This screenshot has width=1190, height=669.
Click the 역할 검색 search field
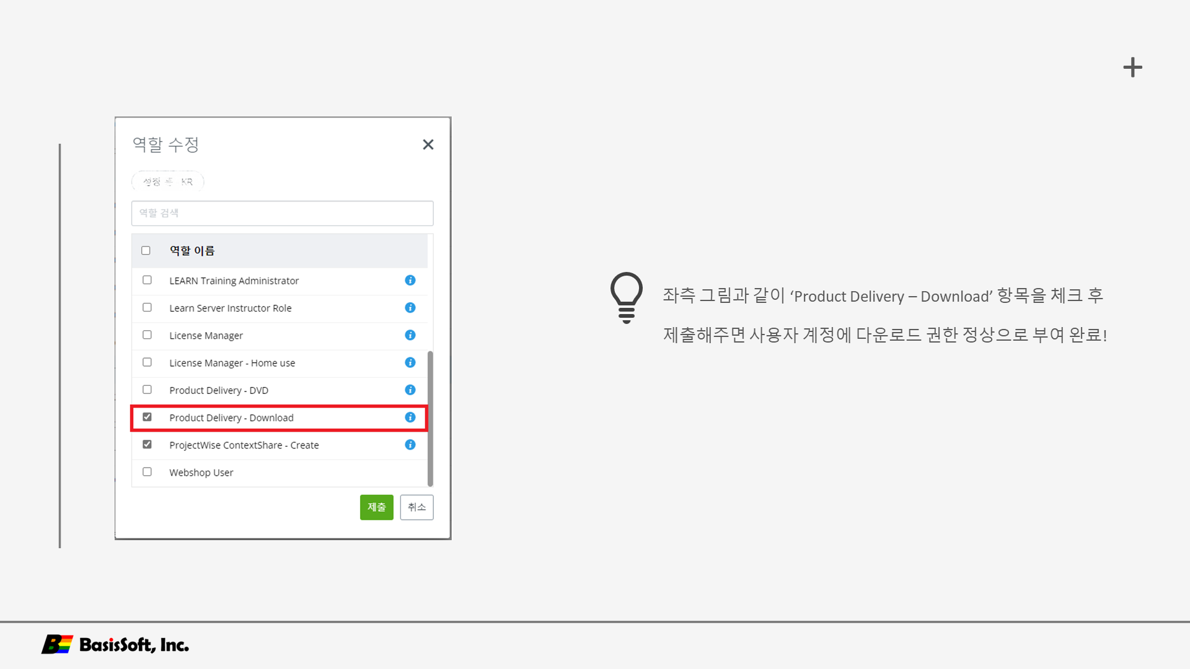tap(282, 213)
